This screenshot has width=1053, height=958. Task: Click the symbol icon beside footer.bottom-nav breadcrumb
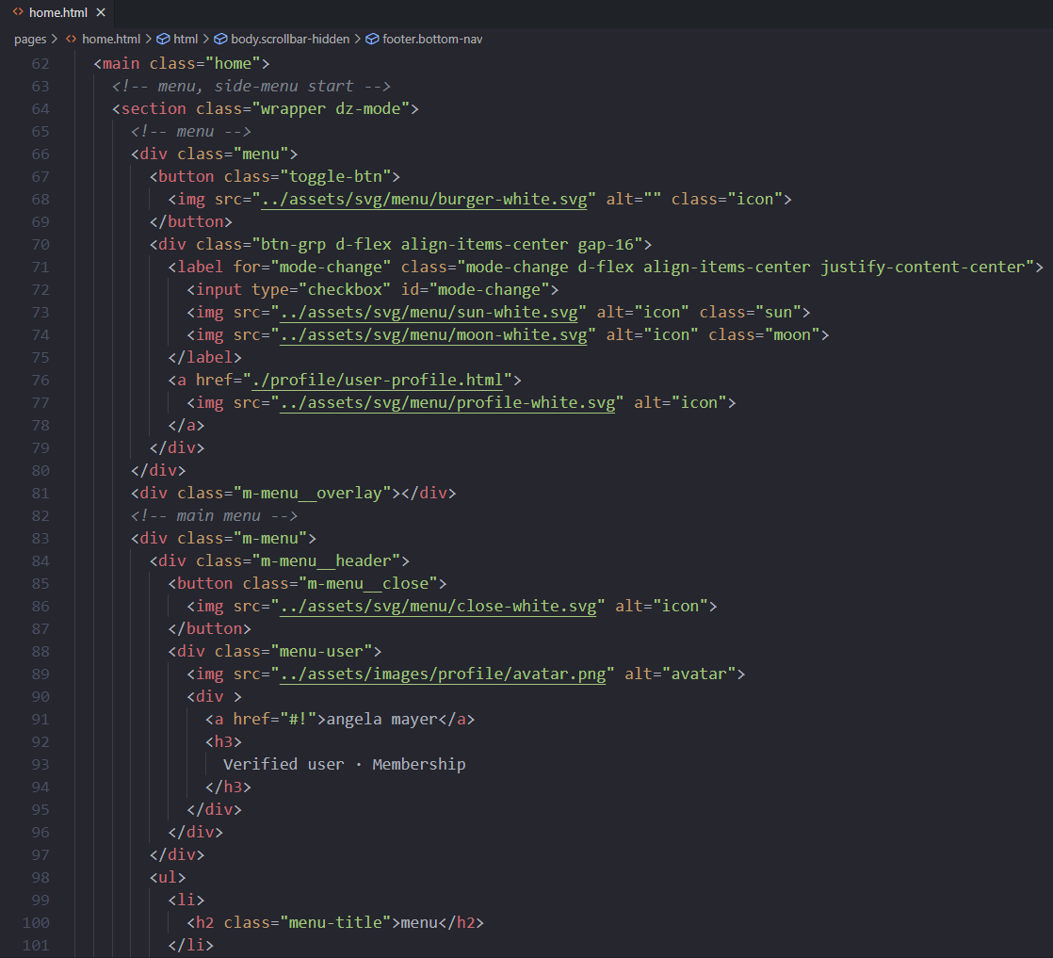tap(372, 39)
